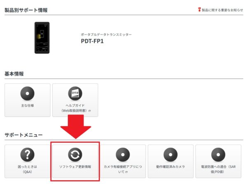Open カメラ有線接続アプリについて text link
This screenshot has width=247, height=184.
(x=123, y=169)
